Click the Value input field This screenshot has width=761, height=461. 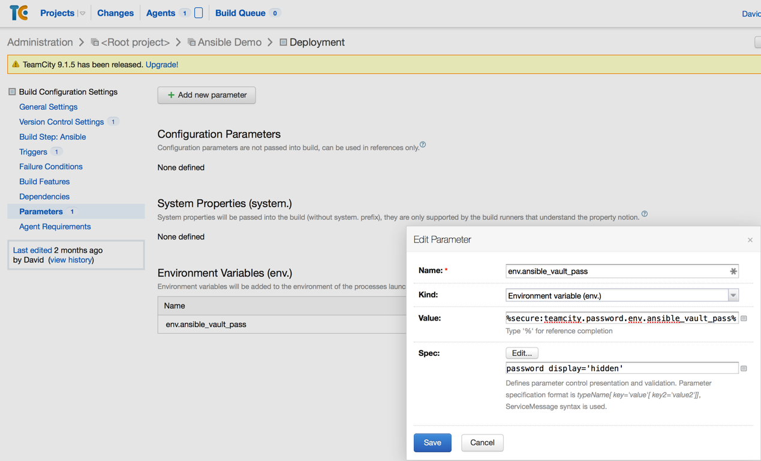pyautogui.click(x=622, y=318)
